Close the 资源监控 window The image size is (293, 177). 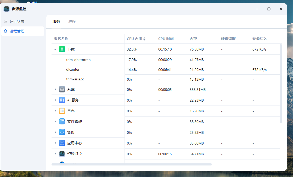click(281, 9)
